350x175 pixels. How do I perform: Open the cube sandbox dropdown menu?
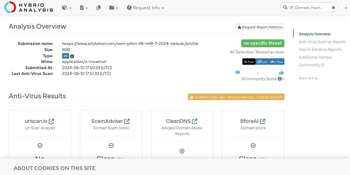pyautogui.click(x=66, y=8)
